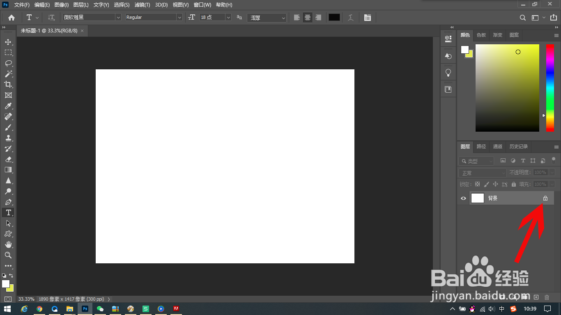Select the Eyedropper tool
Screen dimensions: 561x315
pyautogui.click(x=8, y=106)
